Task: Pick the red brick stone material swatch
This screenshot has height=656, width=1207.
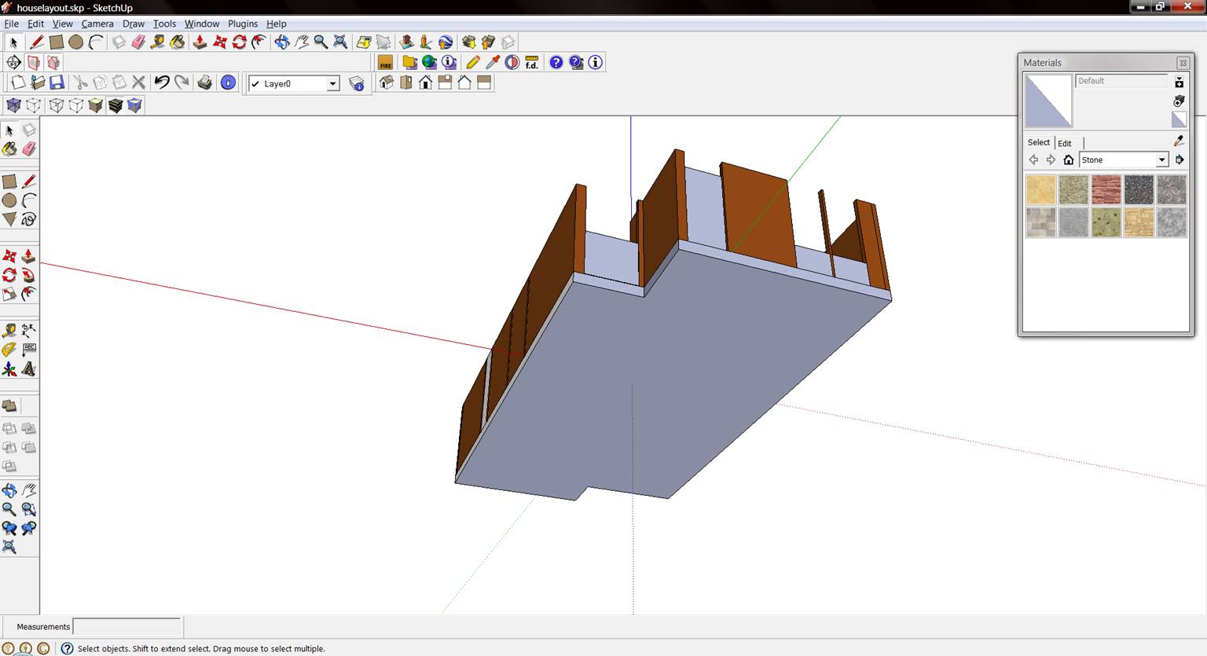Action: [x=1106, y=189]
